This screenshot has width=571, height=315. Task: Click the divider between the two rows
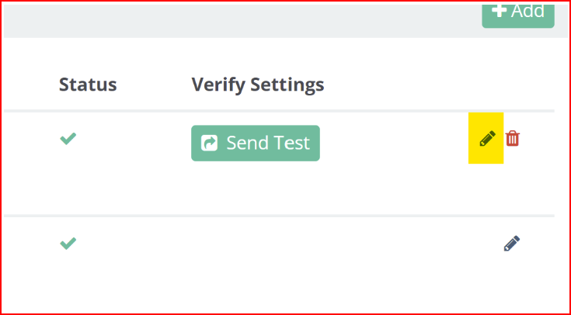279,216
